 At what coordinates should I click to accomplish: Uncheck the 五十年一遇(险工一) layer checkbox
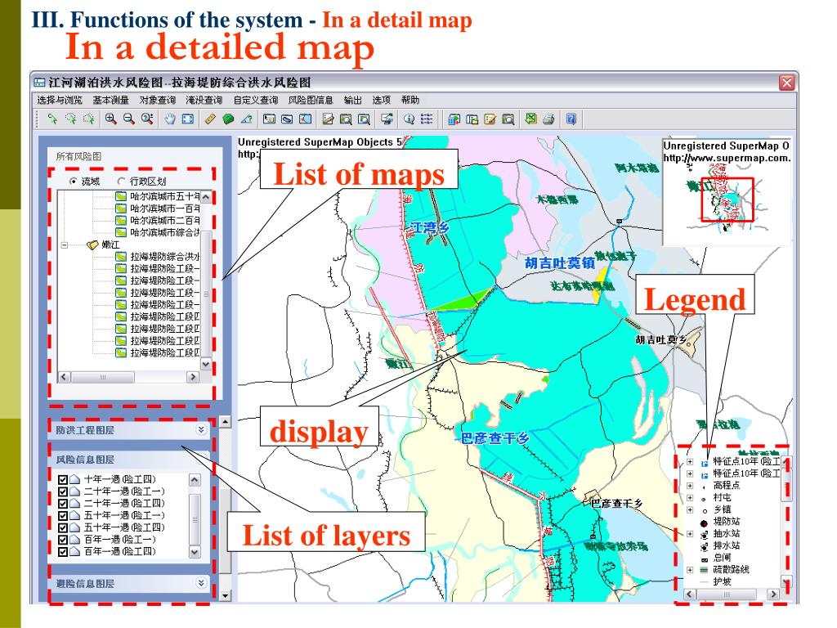click(62, 515)
